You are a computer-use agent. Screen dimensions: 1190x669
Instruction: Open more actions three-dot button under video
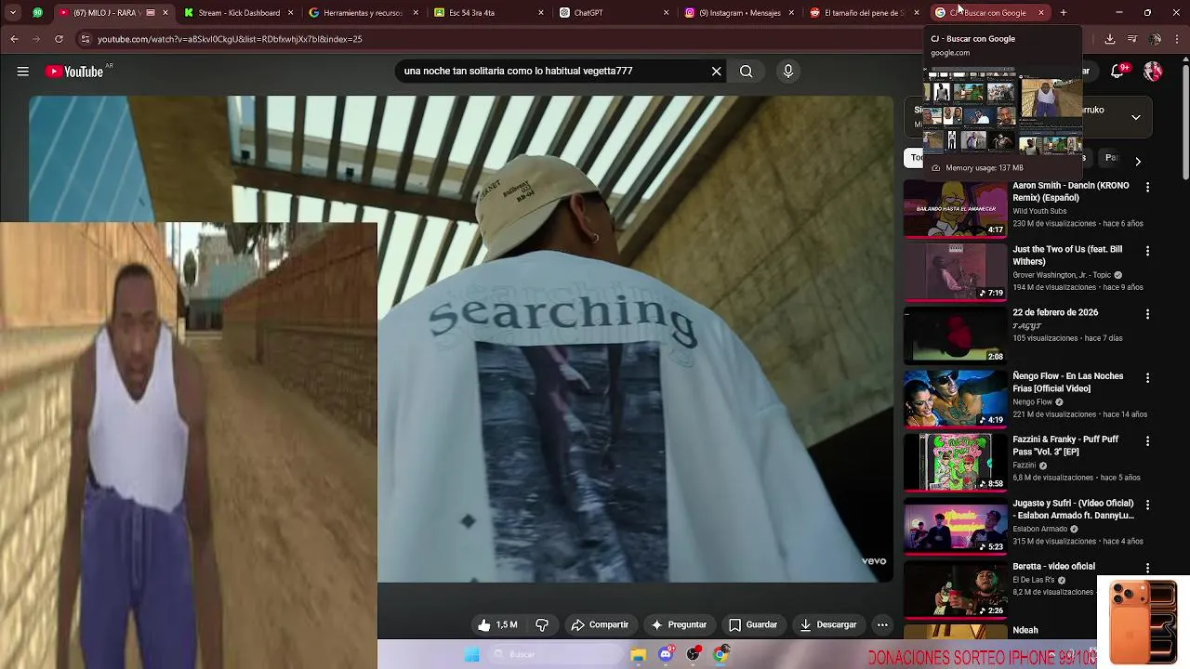(x=882, y=624)
